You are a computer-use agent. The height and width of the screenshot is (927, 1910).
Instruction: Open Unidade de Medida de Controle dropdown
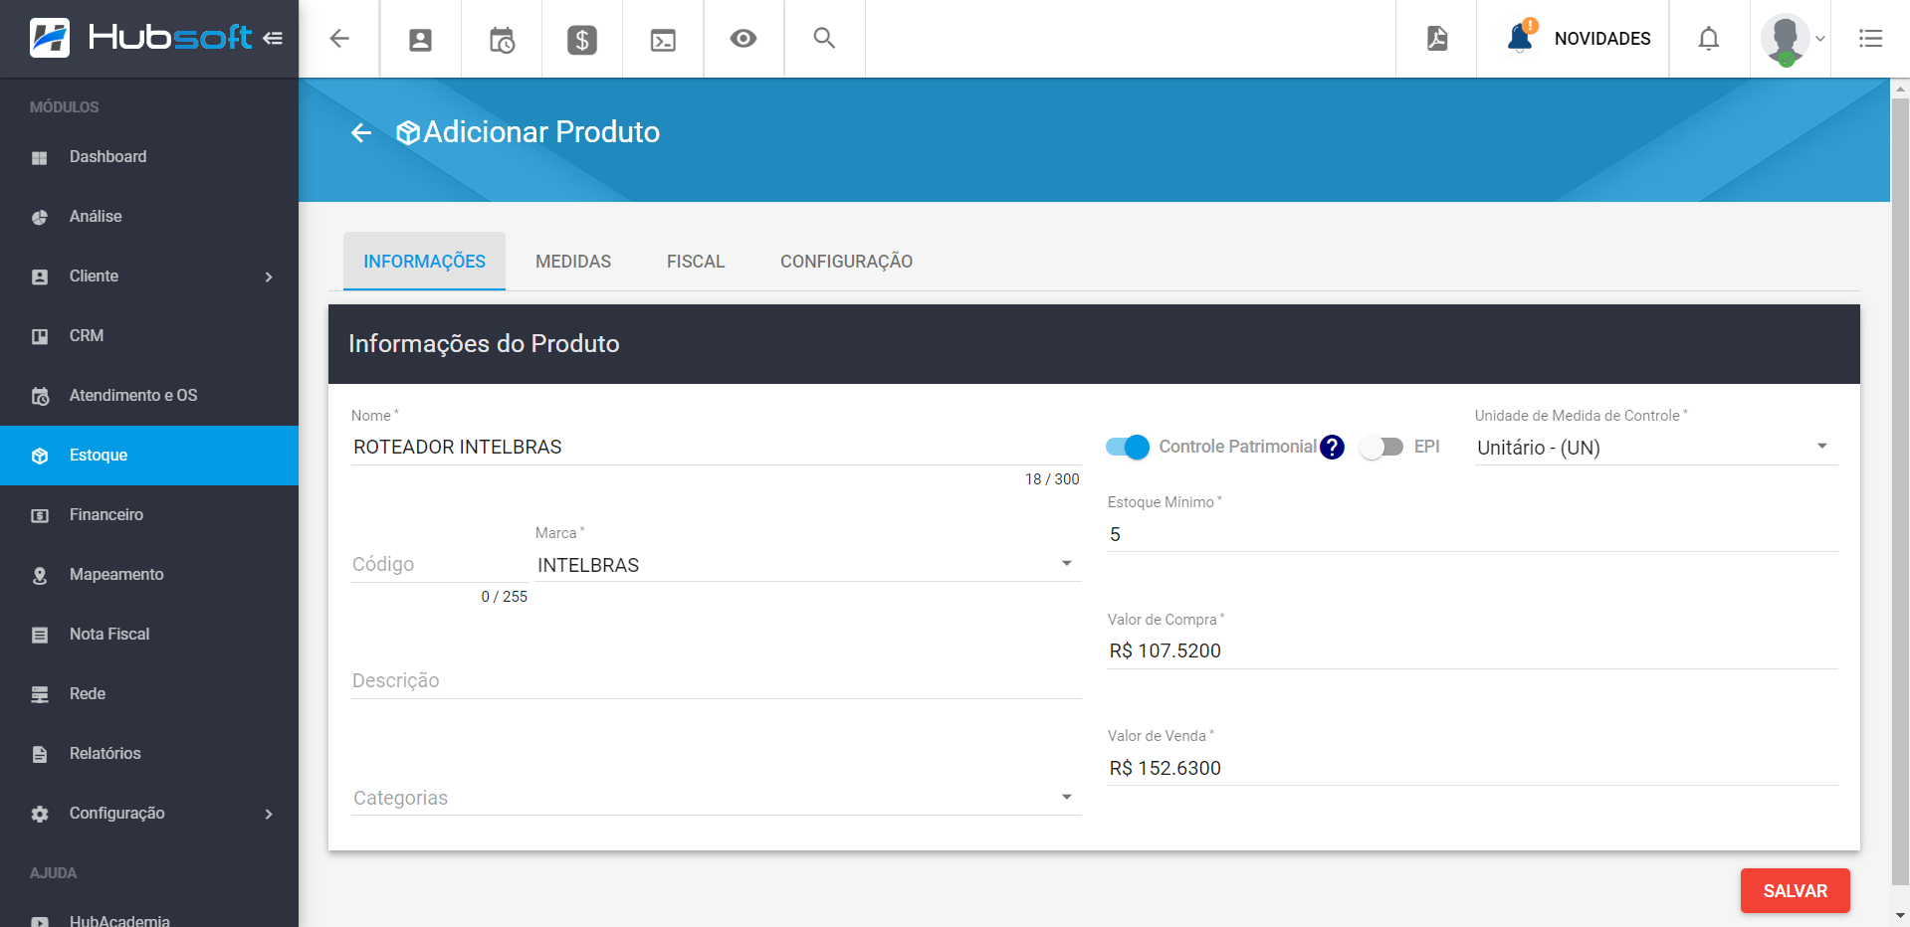[x=1655, y=448]
